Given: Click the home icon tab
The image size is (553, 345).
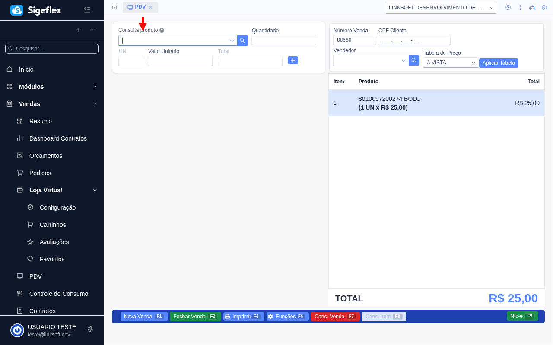Looking at the screenshot, I should tap(114, 7).
